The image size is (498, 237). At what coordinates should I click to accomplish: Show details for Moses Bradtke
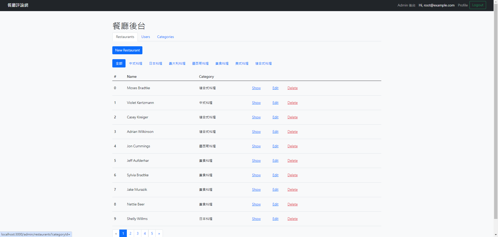tap(256, 88)
